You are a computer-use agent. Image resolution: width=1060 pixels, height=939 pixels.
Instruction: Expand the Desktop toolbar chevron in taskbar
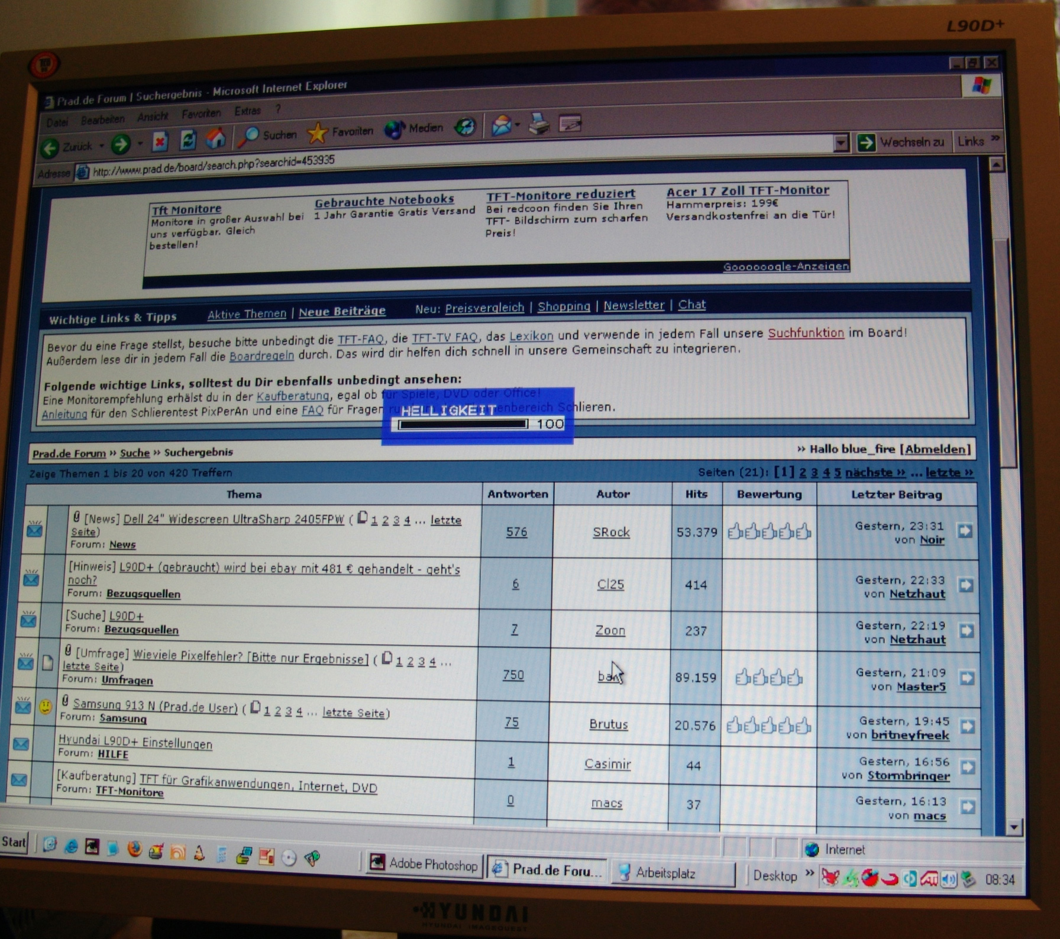click(x=810, y=873)
